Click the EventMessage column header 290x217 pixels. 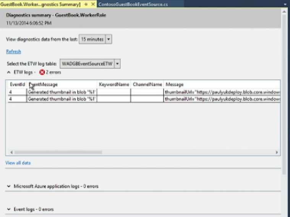pos(43,84)
